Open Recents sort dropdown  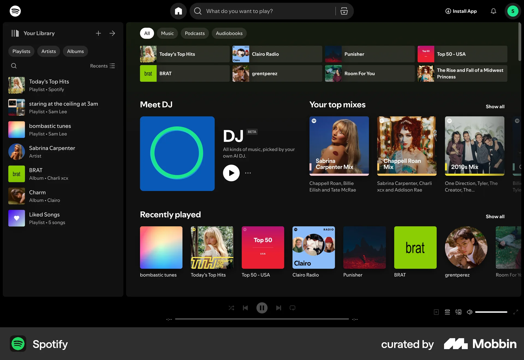coord(103,66)
